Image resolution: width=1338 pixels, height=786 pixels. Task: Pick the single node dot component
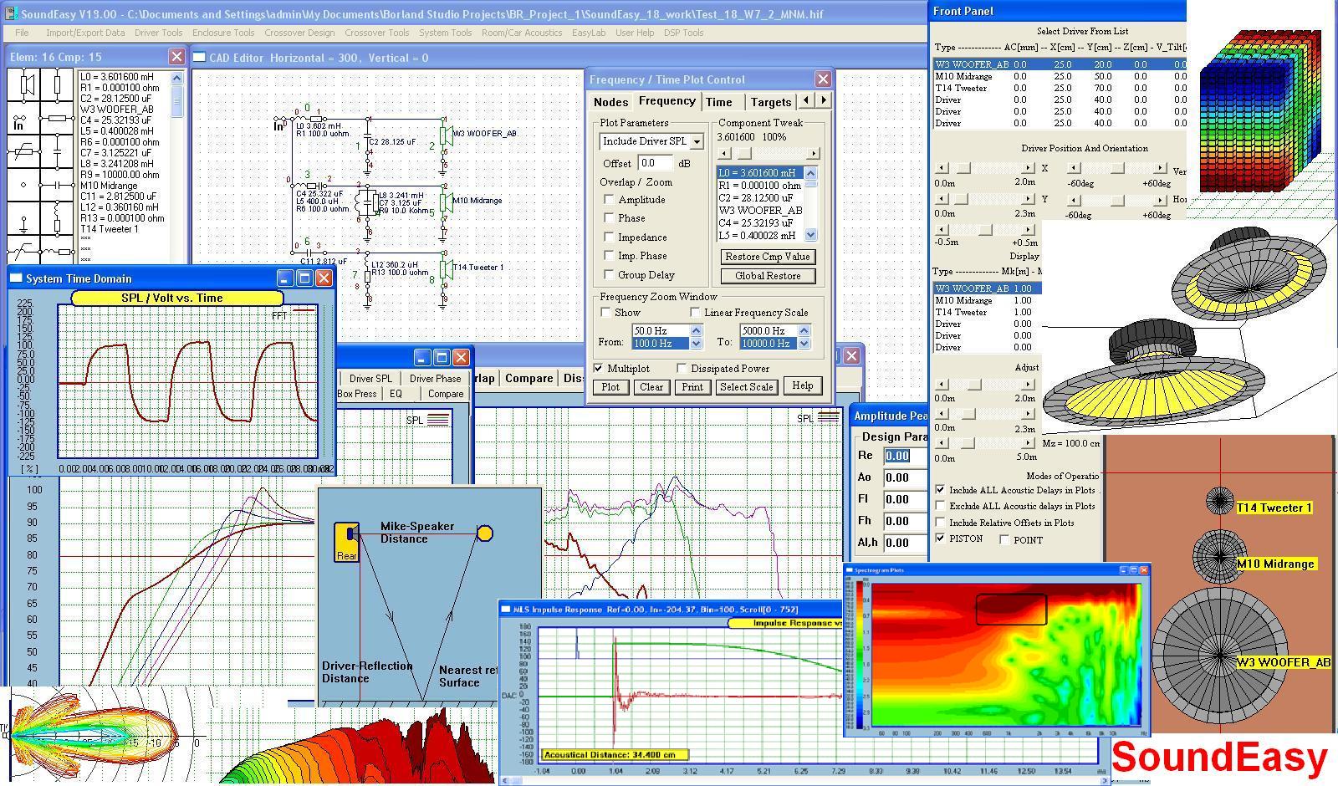pos(24,185)
